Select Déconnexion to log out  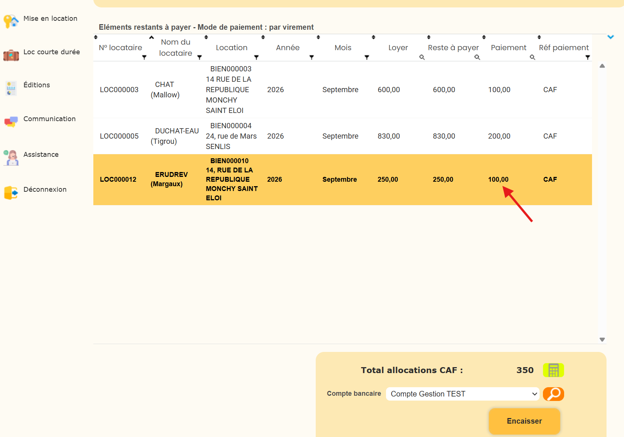tap(45, 190)
